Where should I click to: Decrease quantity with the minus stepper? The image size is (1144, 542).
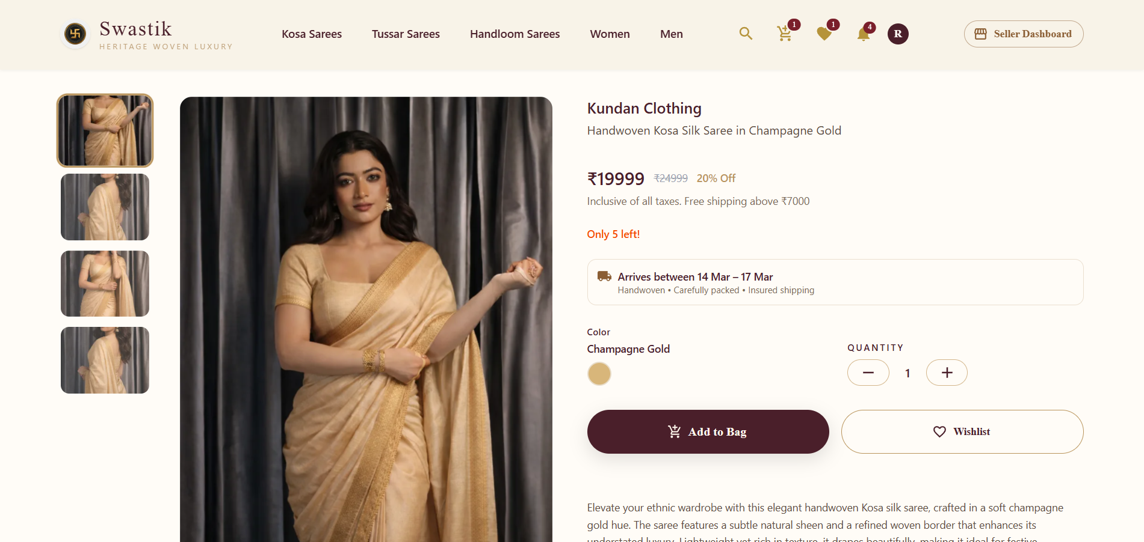(868, 373)
